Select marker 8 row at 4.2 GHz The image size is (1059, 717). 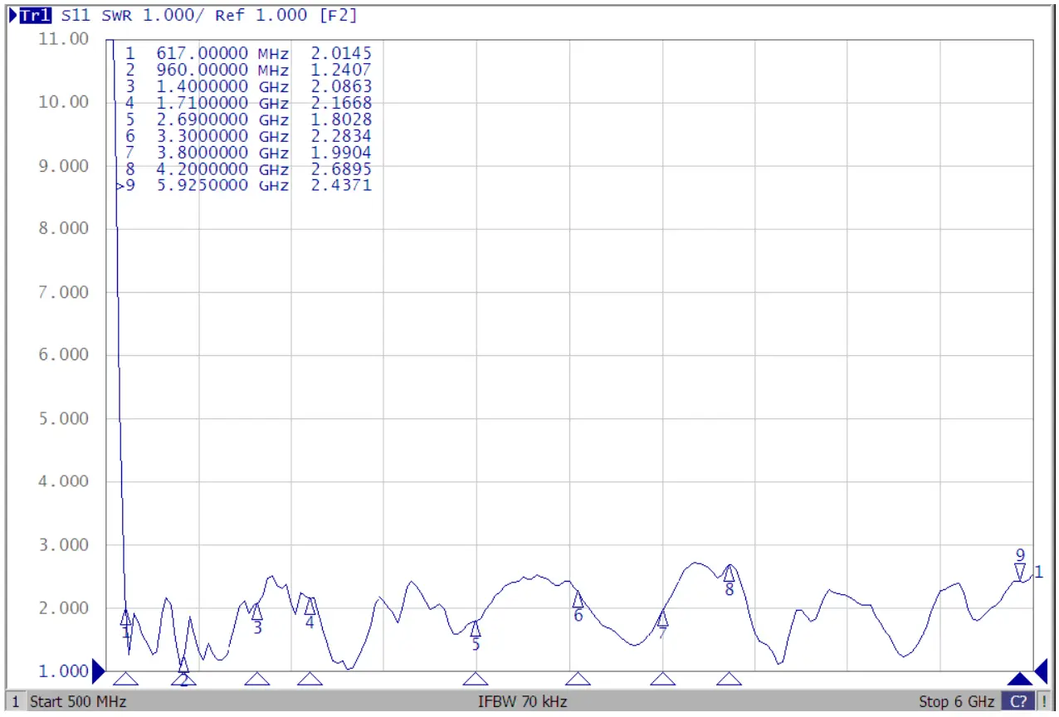248,169
